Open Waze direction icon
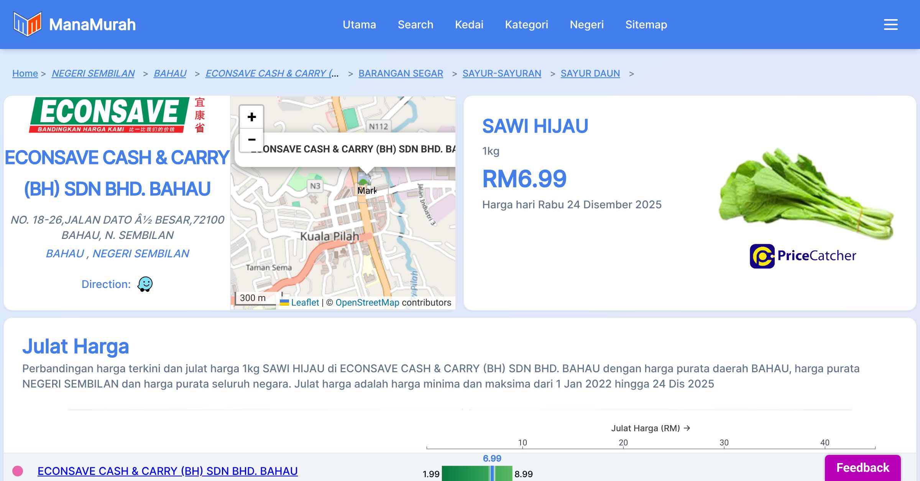Image resolution: width=920 pixels, height=481 pixels. [x=145, y=284]
